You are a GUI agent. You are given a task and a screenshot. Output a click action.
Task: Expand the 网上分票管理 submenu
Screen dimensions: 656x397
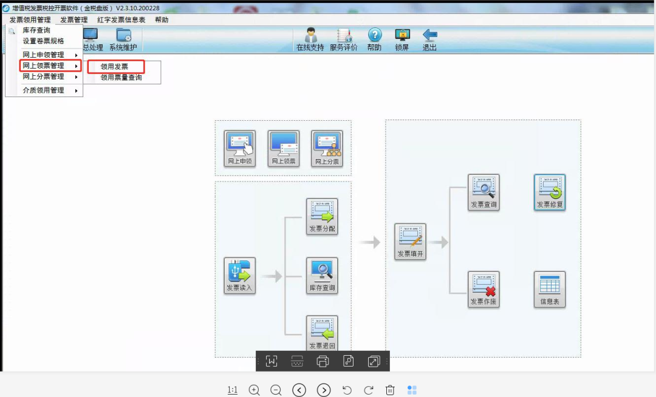point(44,76)
